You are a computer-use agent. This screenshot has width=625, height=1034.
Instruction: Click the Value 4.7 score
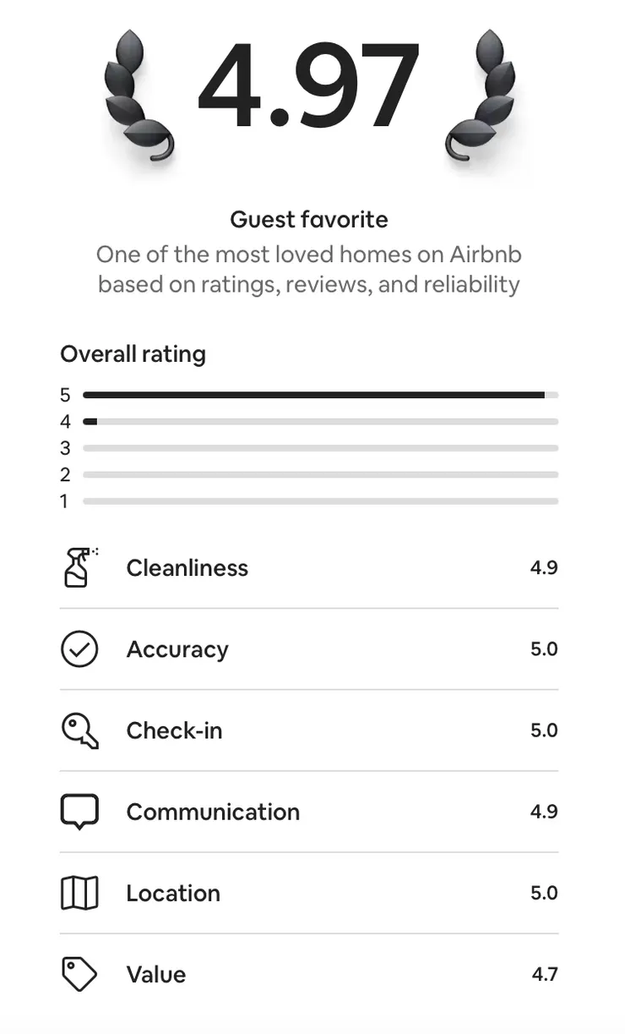coord(545,974)
